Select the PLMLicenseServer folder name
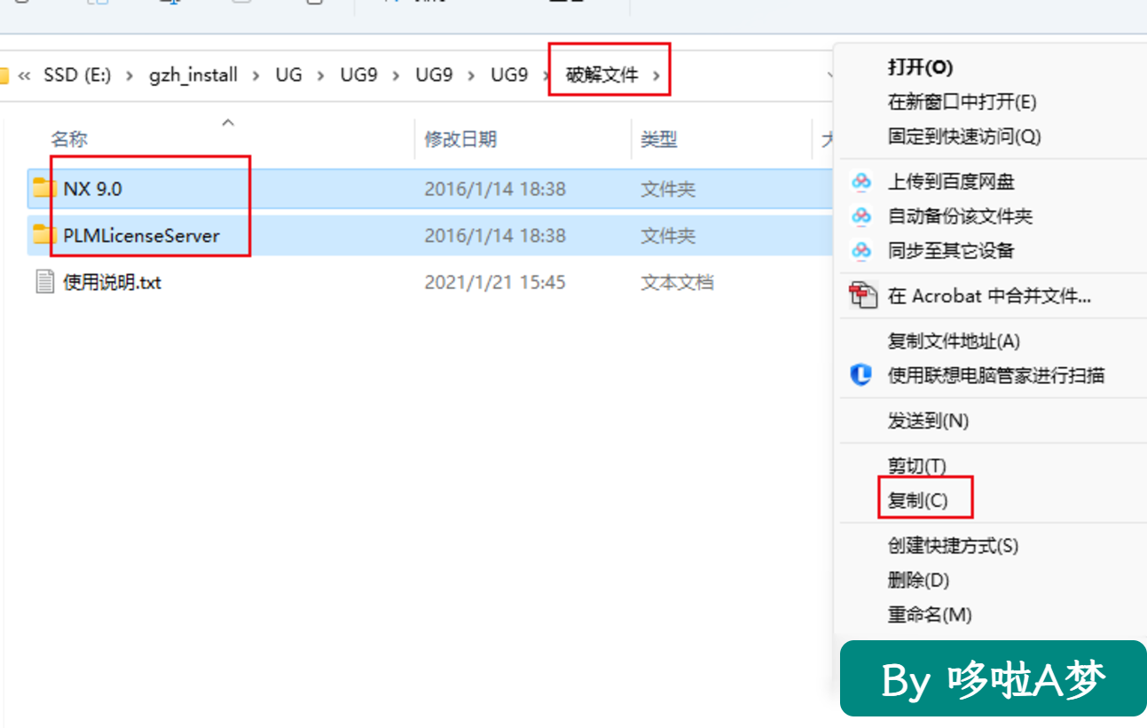The height and width of the screenshot is (728, 1147). click(x=141, y=236)
